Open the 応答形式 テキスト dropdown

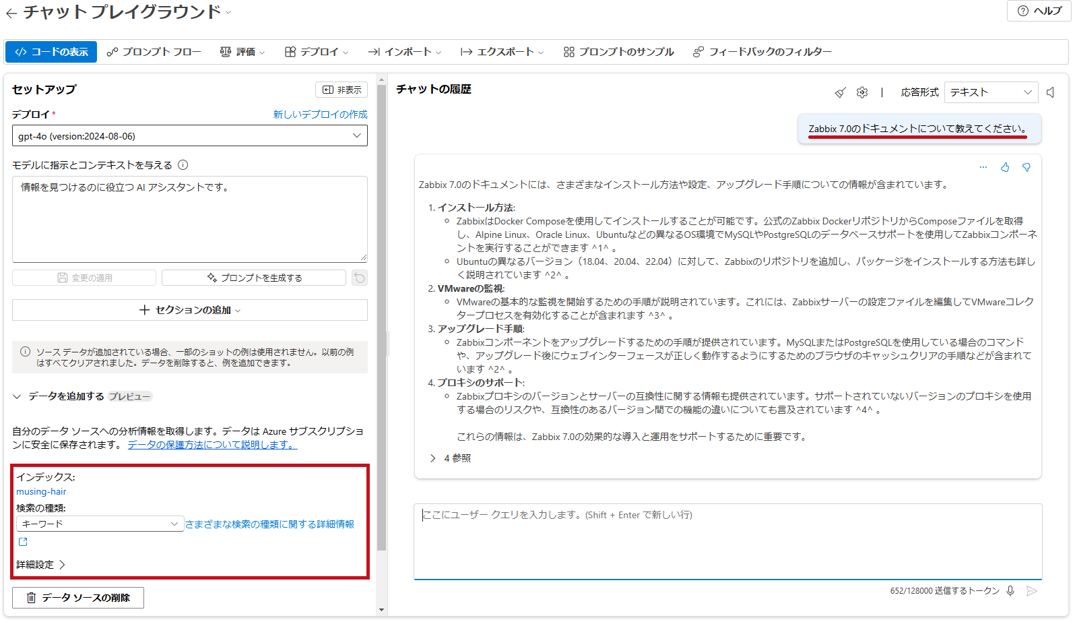point(991,92)
